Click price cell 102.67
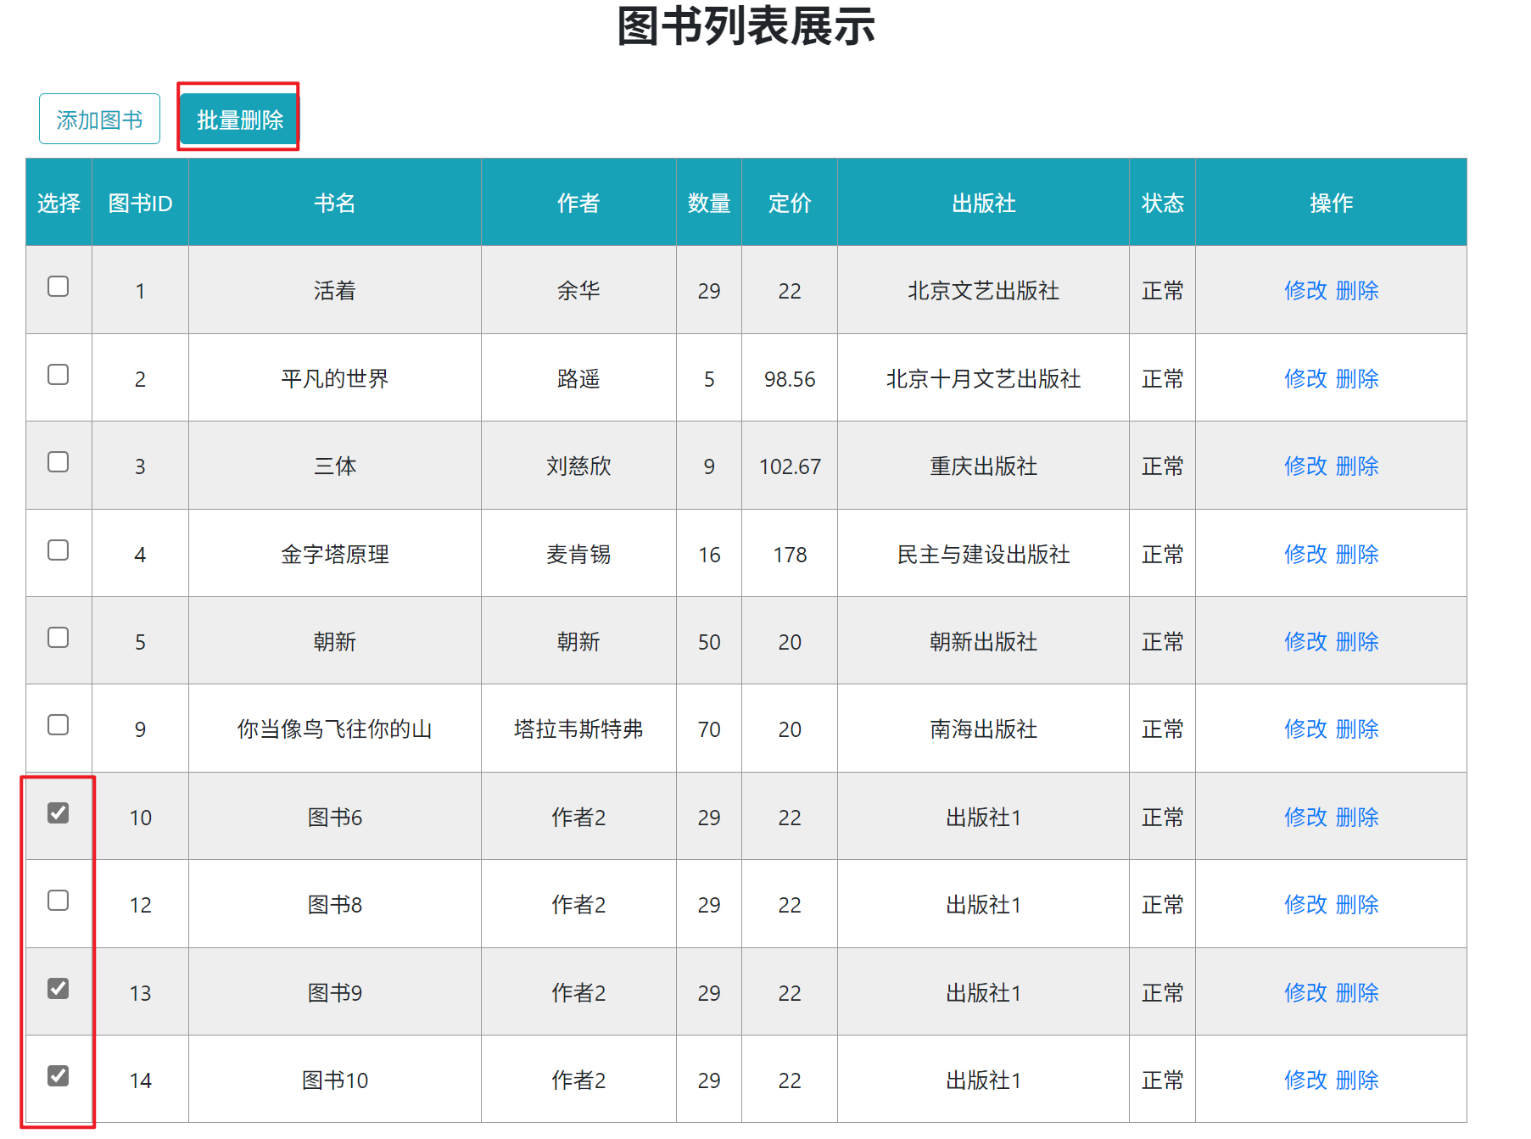1531x1139 pixels. tap(790, 466)
